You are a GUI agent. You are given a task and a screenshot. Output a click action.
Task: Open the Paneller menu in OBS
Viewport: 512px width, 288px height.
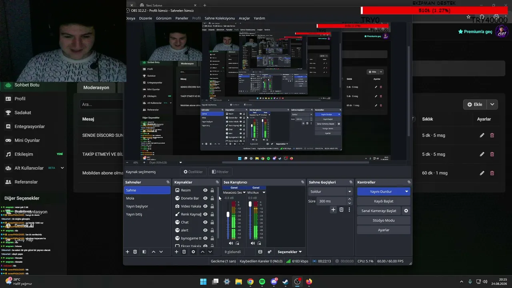tap(182, 18)
